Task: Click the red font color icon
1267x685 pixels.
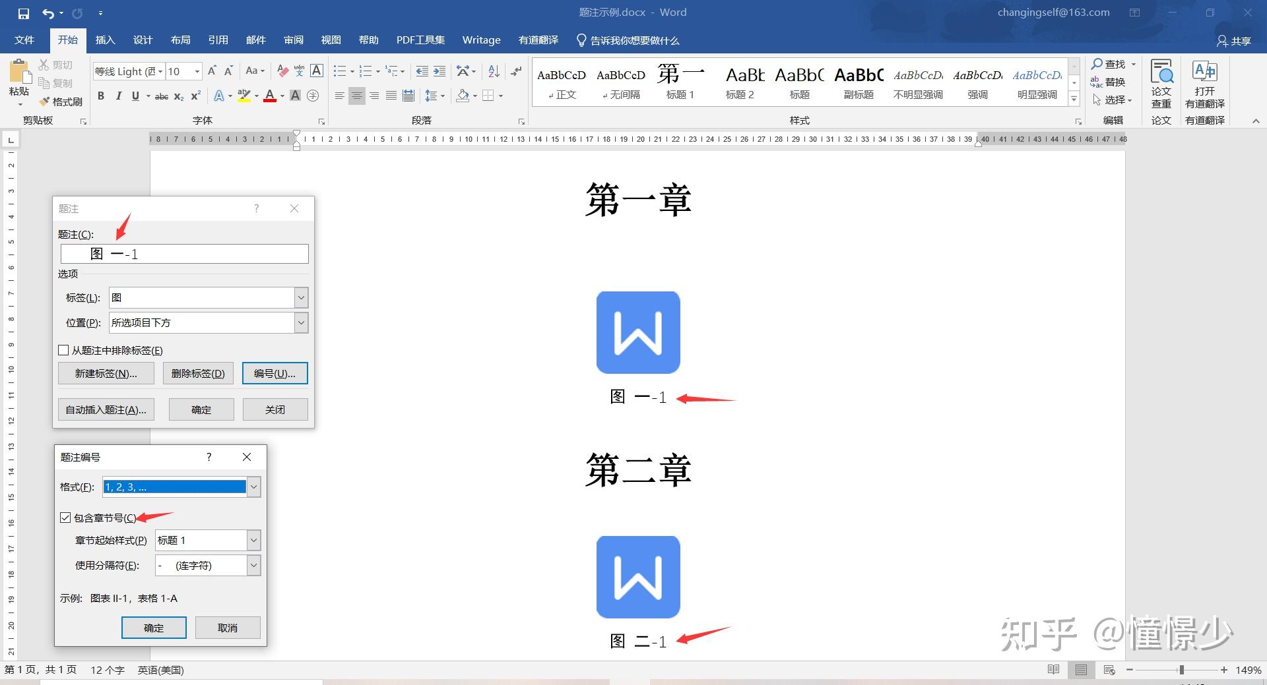Action: pyautogui.click(x=269, y=96)
